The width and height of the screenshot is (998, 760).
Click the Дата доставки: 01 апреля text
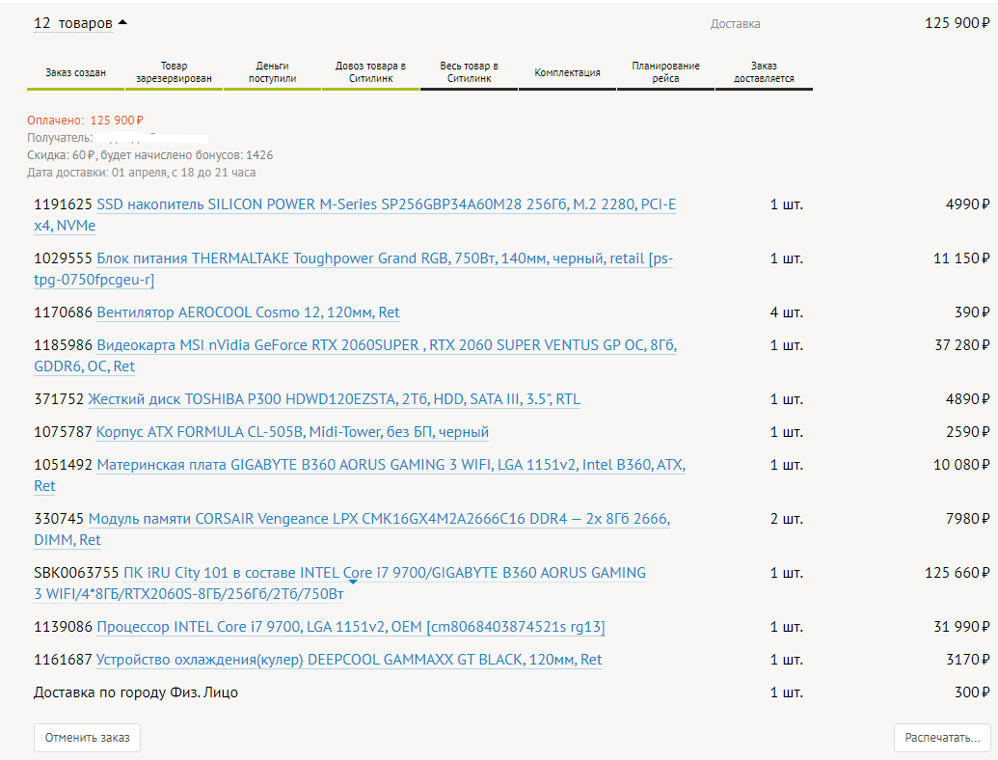pyautogui.click(x=142, y=173)
